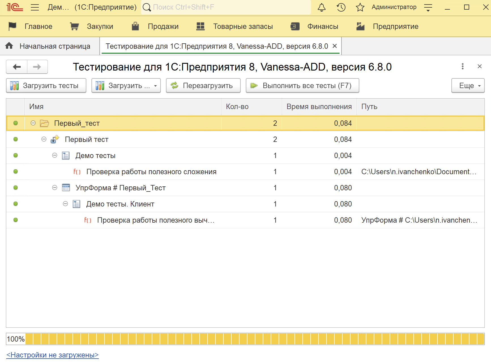Click path cell УпрФорма # C:\Users\n.ivanchen…
The width and height of the screenshot is (491, 362).
(x=420, y=220)
